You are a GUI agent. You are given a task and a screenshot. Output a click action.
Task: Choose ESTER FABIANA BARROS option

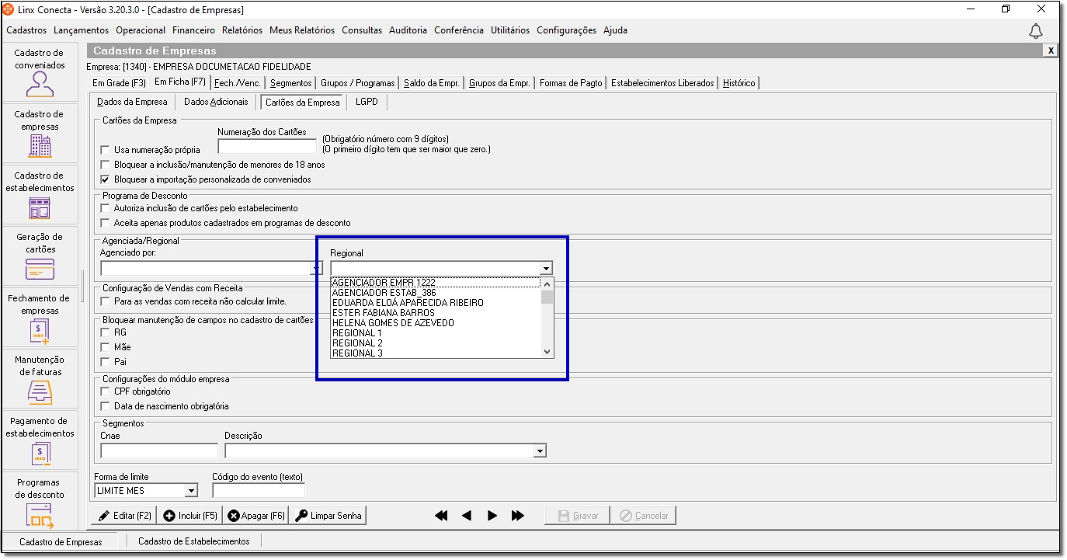(436, 313)
